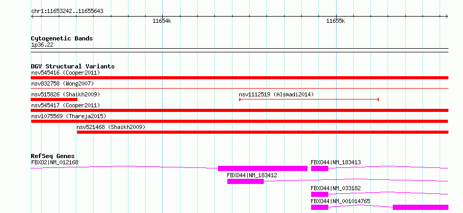Click the exon block under FBXO44|NM_183412

coord(246,181)
